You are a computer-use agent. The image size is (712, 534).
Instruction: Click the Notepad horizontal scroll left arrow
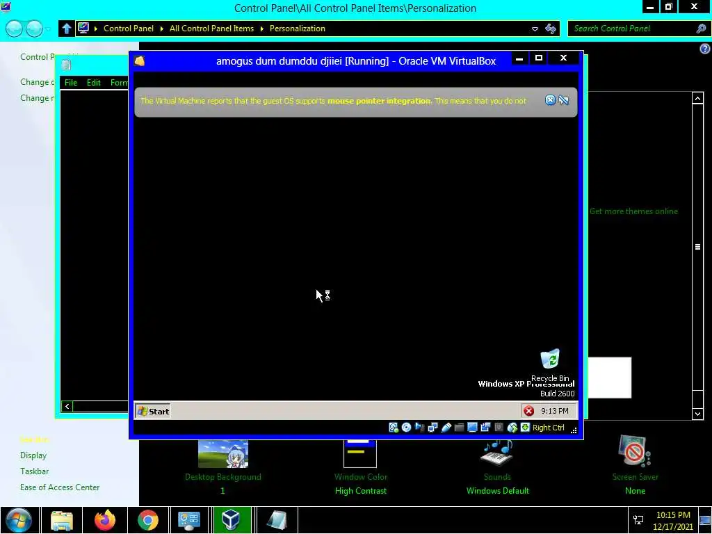67,406
